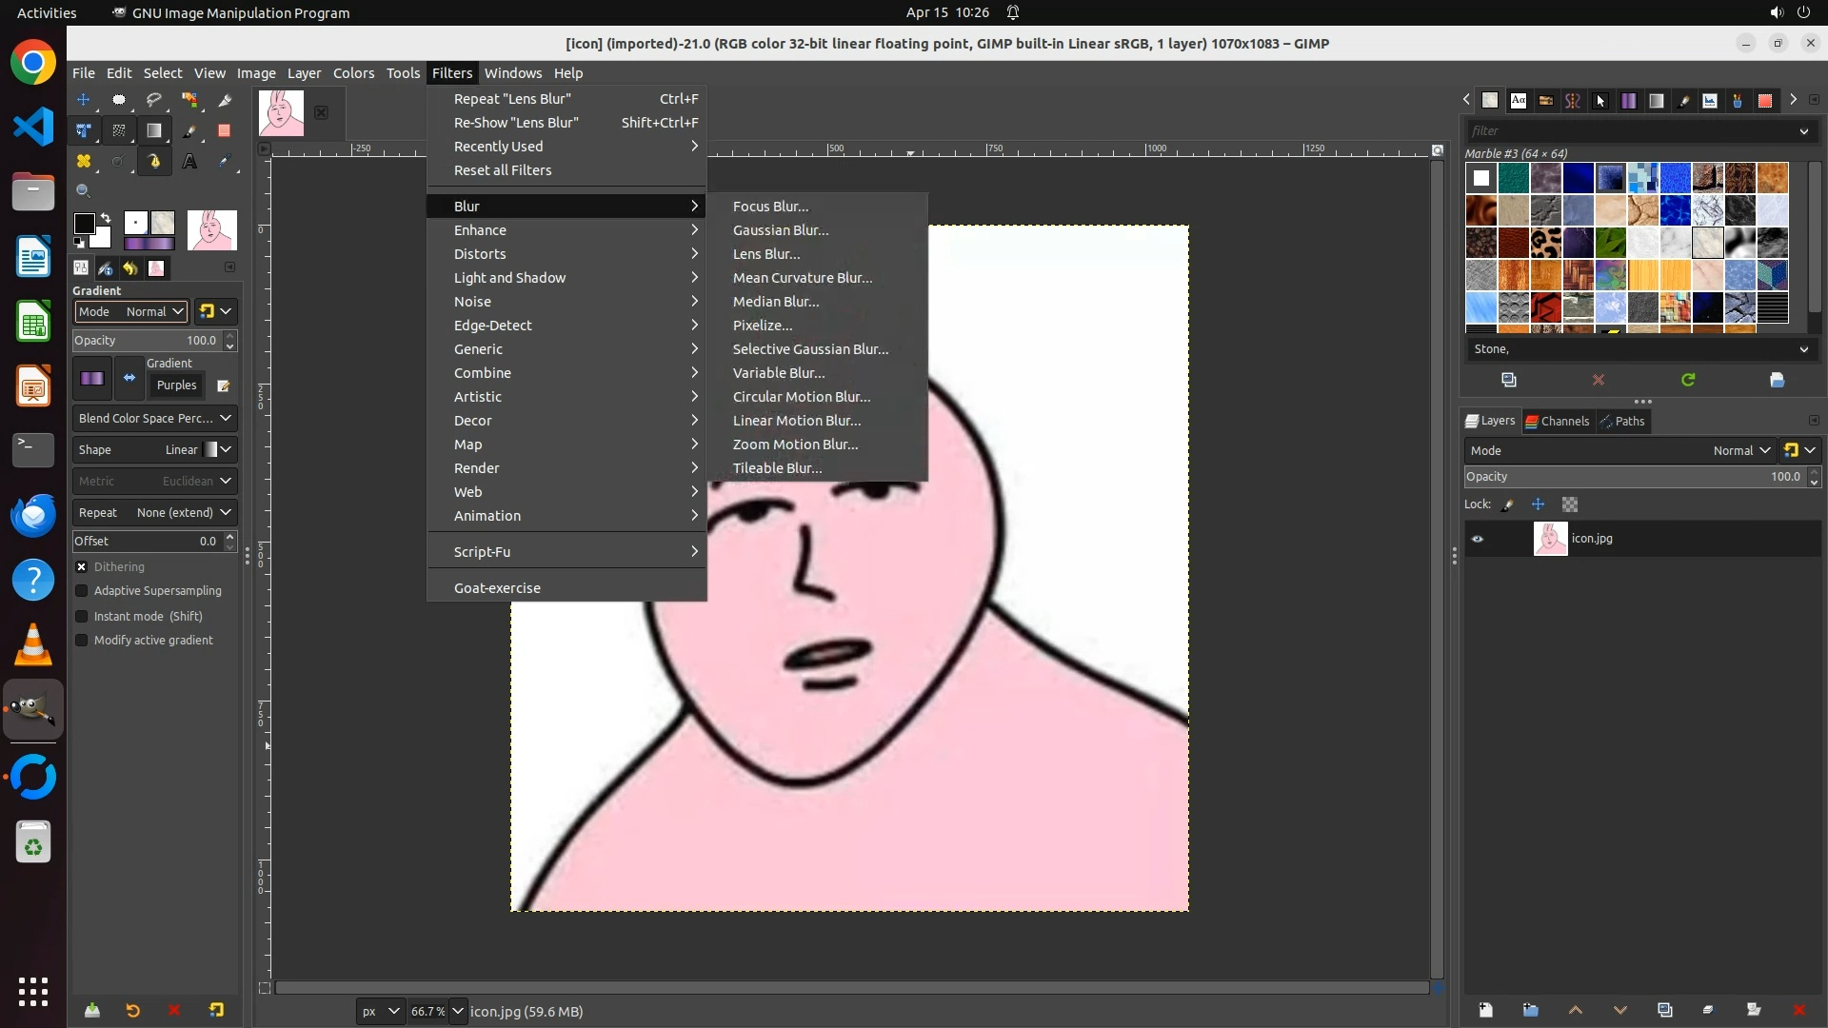Image resolution: width=1828 pixels, height=1028 pixels.
Task: Switch to the Channels tab
Action: (x=1557, y=421)
